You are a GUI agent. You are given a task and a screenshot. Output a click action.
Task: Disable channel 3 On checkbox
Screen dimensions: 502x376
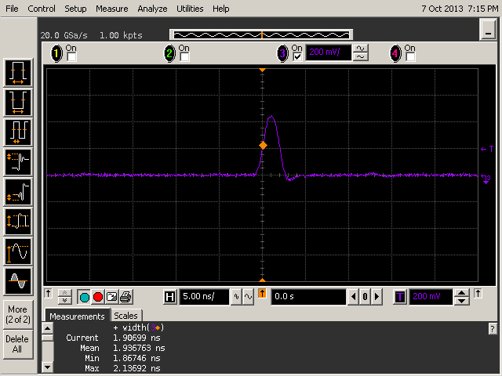pos(296,57)
